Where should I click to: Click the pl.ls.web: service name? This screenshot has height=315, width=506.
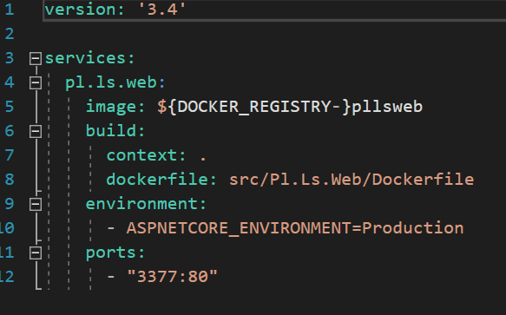pyautogui.click(x=115, y=83)
